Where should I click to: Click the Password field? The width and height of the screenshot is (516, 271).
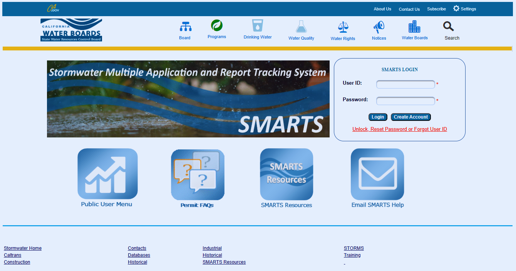(405, 101)
